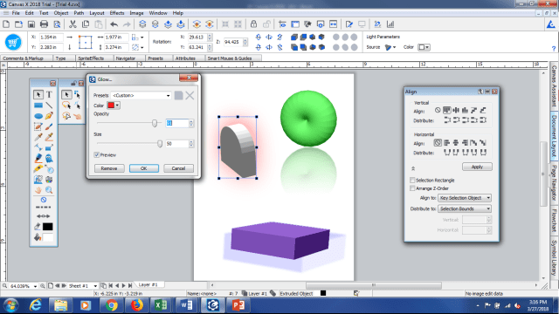Open the Presets dropdown in Glow dialog
559x314 pixels.
[x=141, y=95]
